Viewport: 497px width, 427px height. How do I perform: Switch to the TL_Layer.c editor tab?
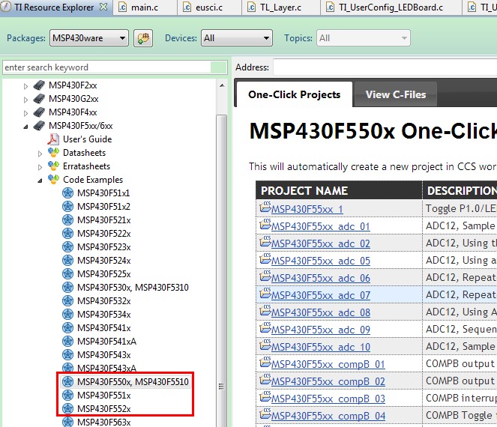point(281,7)
